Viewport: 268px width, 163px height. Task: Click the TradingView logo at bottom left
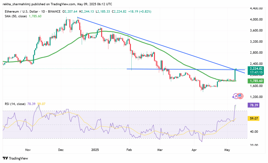click(15, 158)
